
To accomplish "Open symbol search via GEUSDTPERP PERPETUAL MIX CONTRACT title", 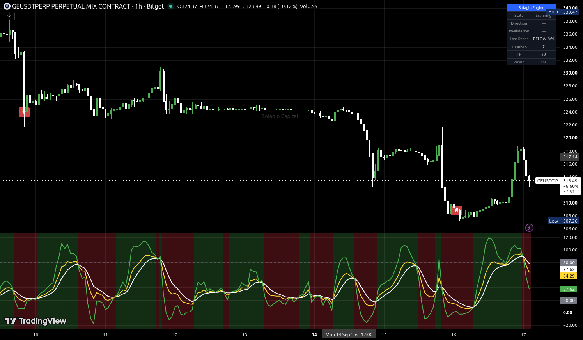I will click(71, 6).
